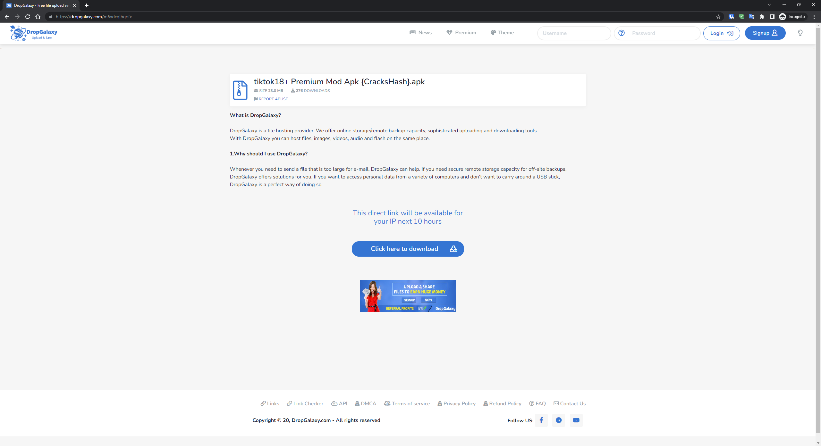This screenshot has height=446, width=821.
Task: Open Chrome's three-dot menu
Action: pos(814,17)
